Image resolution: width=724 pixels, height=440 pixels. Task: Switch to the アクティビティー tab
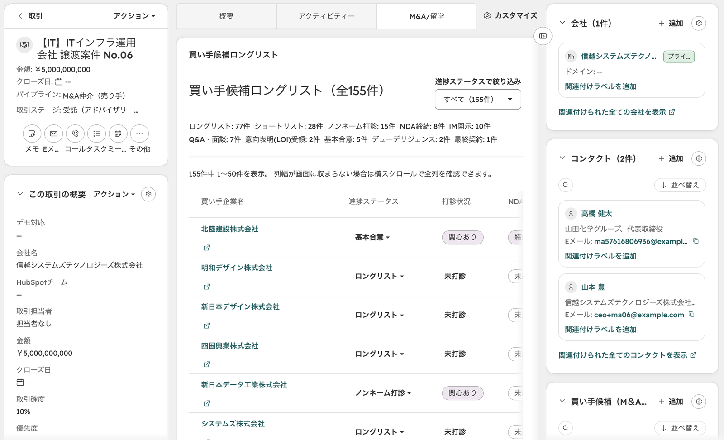pos(327,16)
